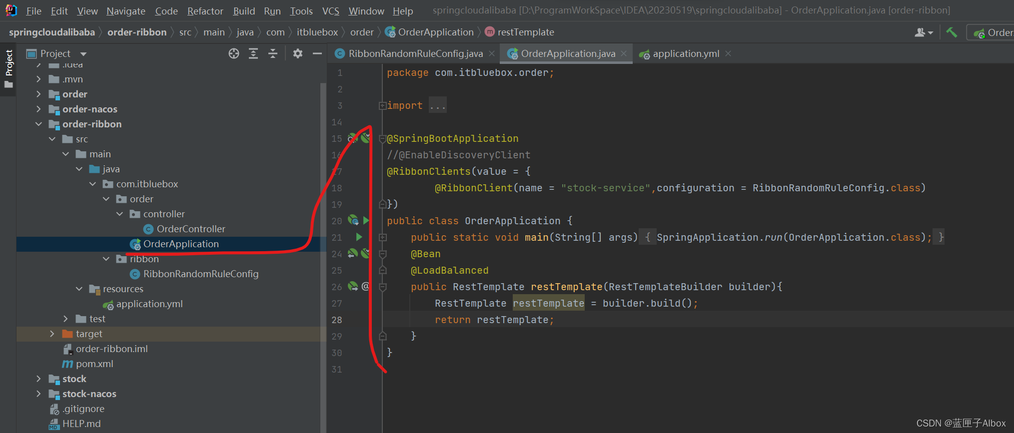Viewport: 1014px width, 433px height.
Task: Open the Project view mode dropdown
Action: click(x=83, y=54)
